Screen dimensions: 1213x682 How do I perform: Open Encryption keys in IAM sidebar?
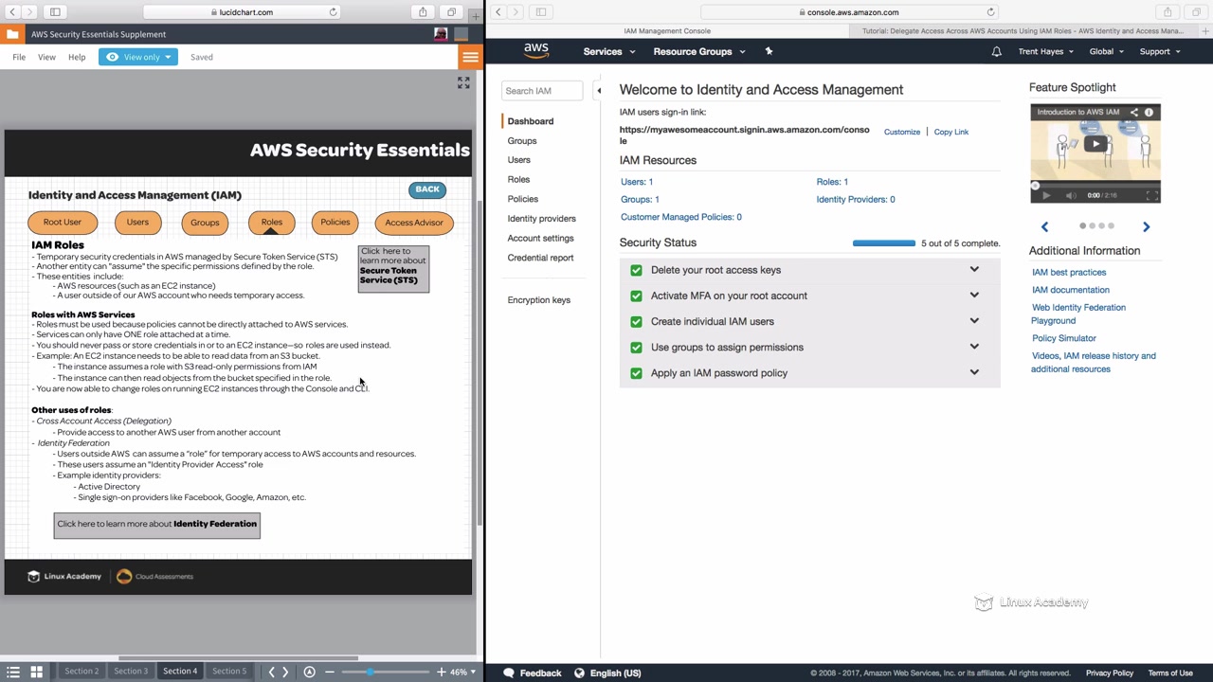pyautogui.click(x=538, y=300)
